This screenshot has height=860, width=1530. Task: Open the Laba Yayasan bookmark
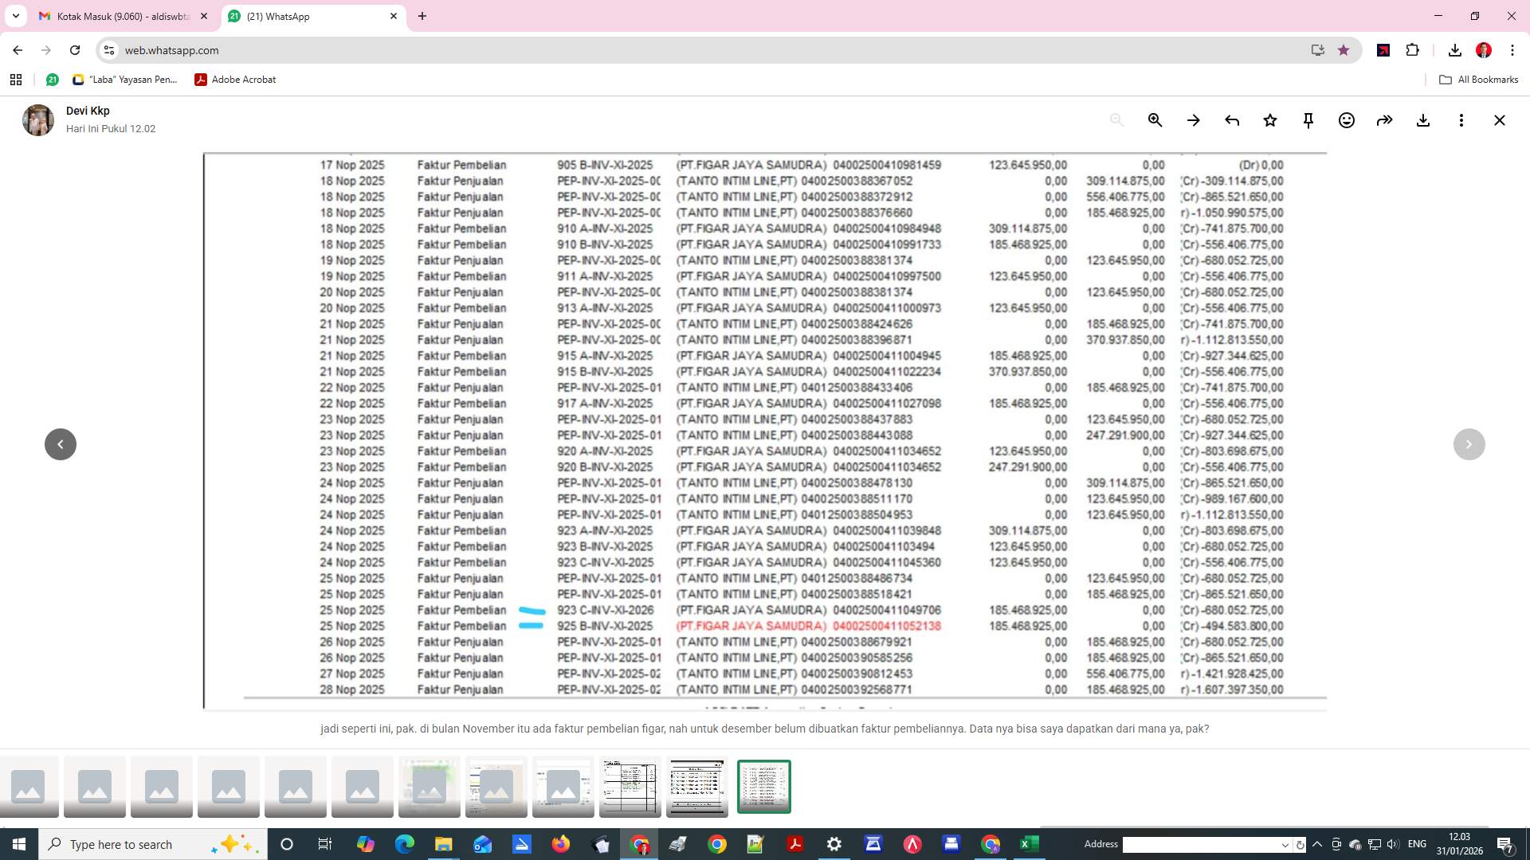pyautogui.click(x=125, y=80)
